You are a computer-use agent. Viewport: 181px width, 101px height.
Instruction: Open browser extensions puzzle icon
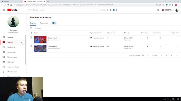coord(173,5)
